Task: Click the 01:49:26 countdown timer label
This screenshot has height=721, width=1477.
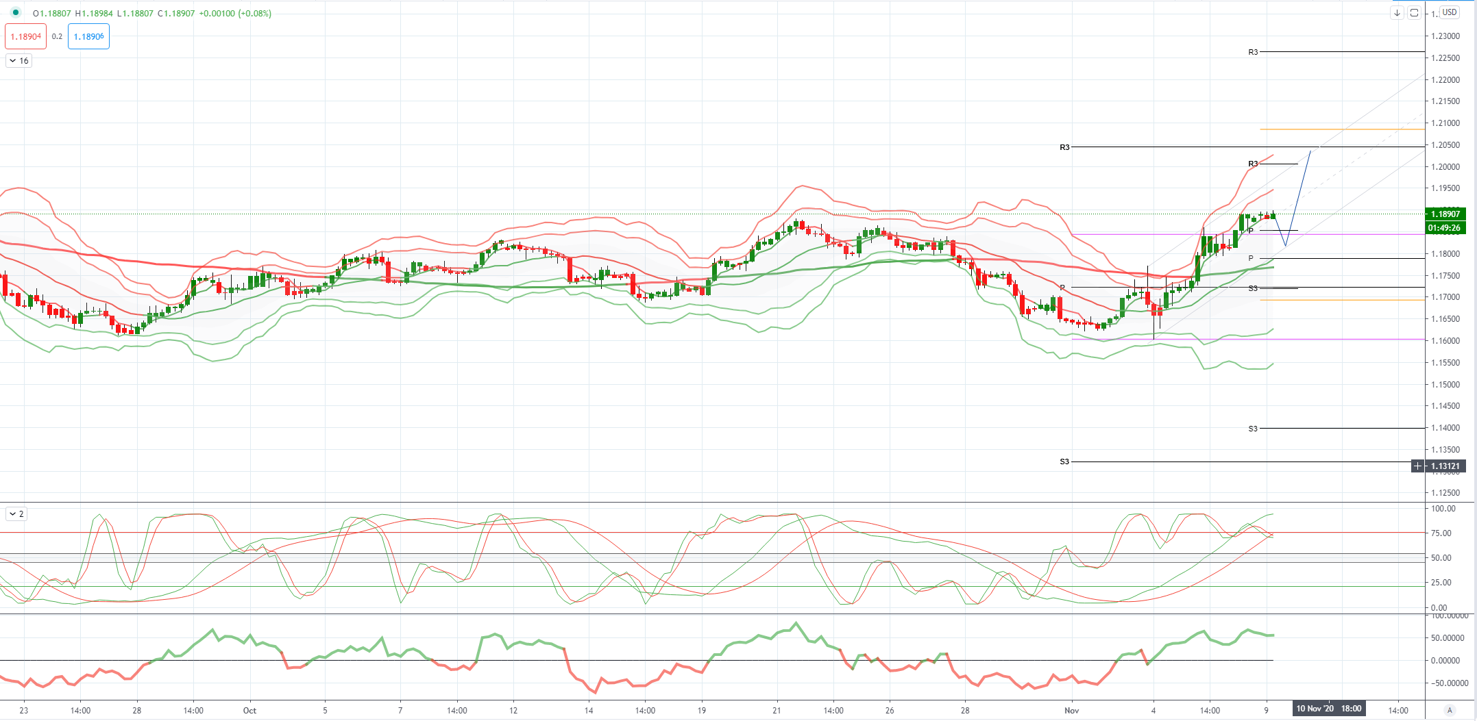Action: [x=1445, y=228]
